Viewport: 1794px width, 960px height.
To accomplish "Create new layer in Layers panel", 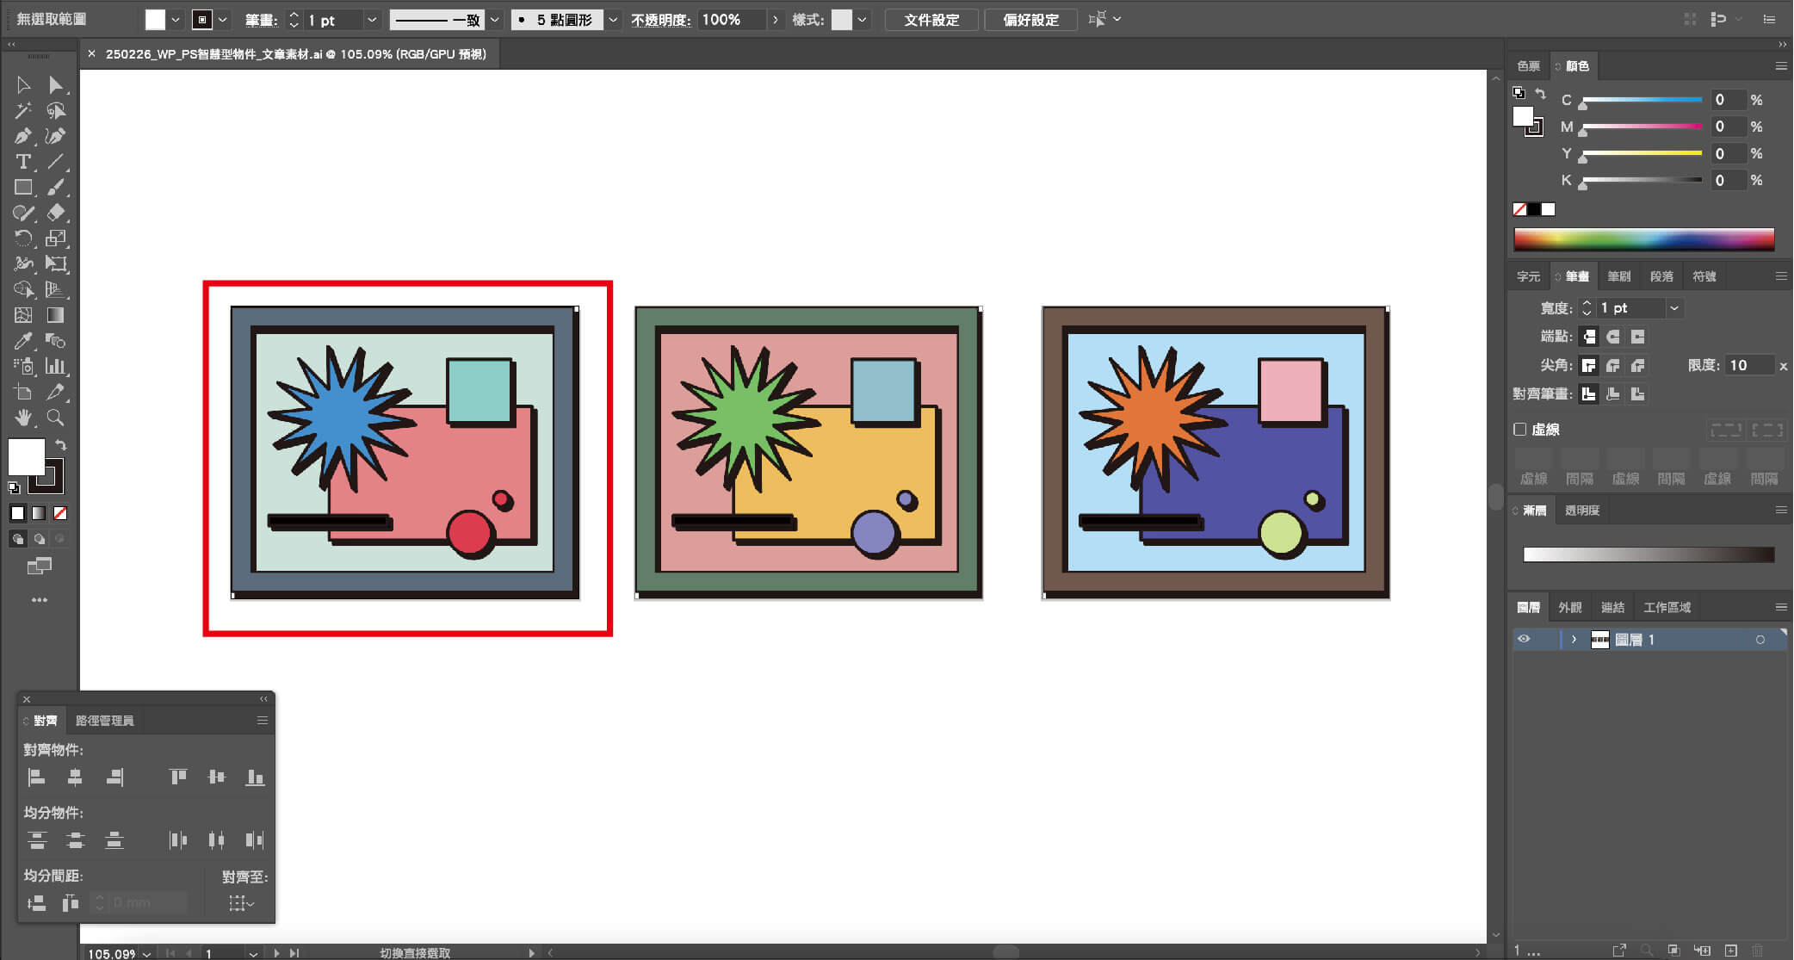I will 1731,951.
